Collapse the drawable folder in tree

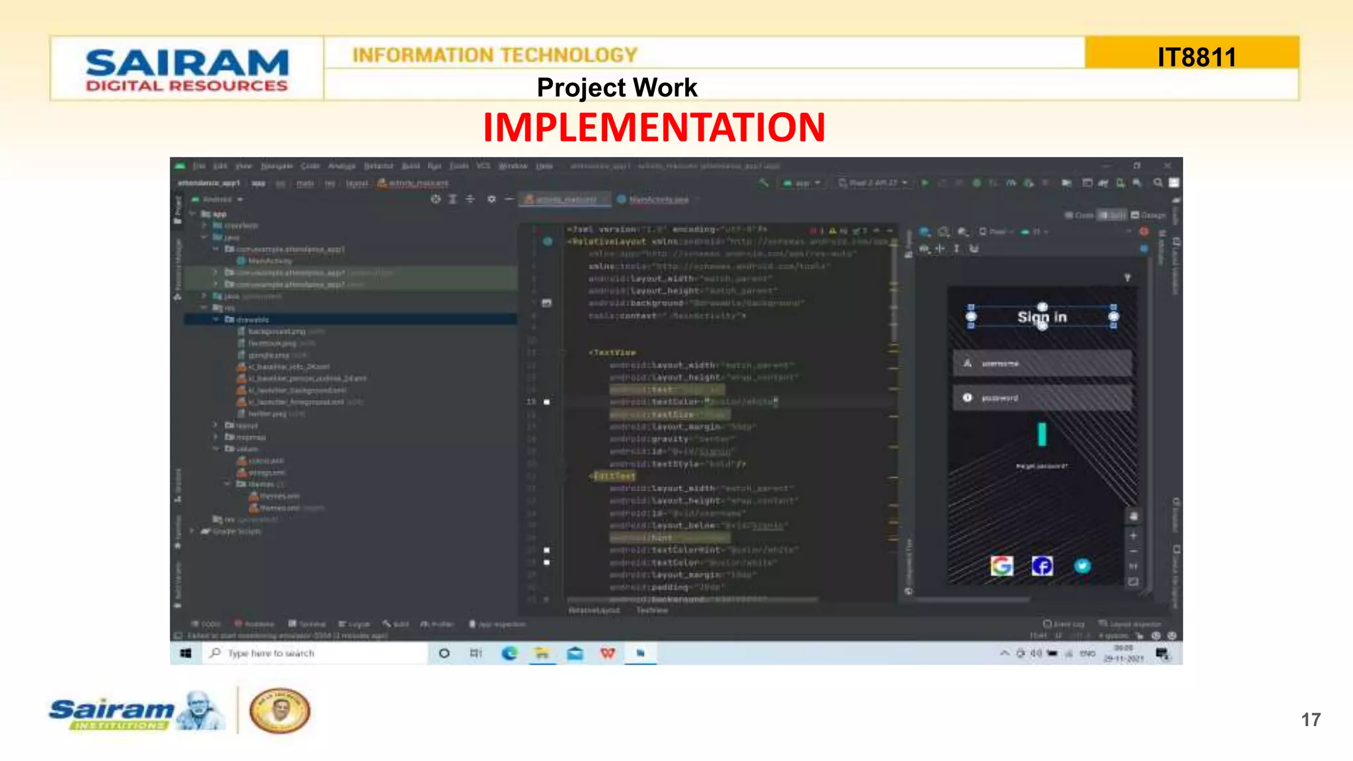[215, 320]
